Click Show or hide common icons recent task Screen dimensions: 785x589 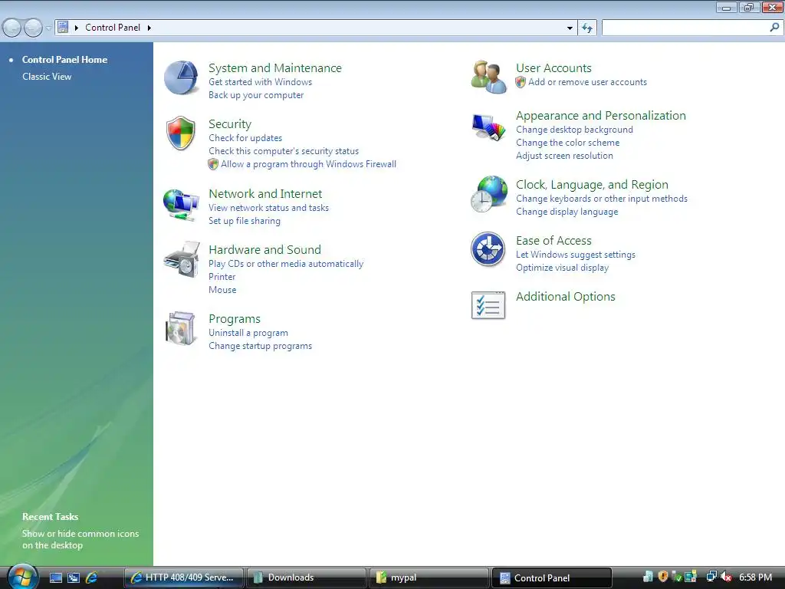(80, 539)
